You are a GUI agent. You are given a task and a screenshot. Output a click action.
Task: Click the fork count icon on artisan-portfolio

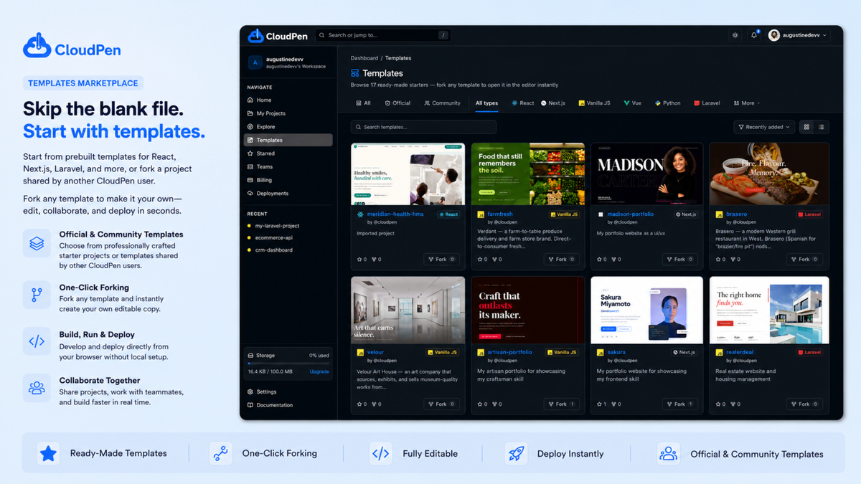point(496,404)
